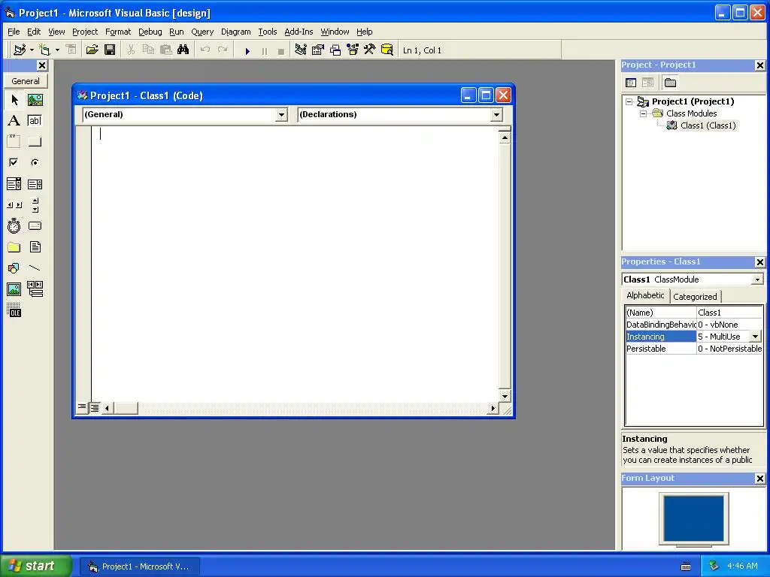The image size is (770, 577).
Task: Open the Project menu
Action: click(x=85, y=32)
